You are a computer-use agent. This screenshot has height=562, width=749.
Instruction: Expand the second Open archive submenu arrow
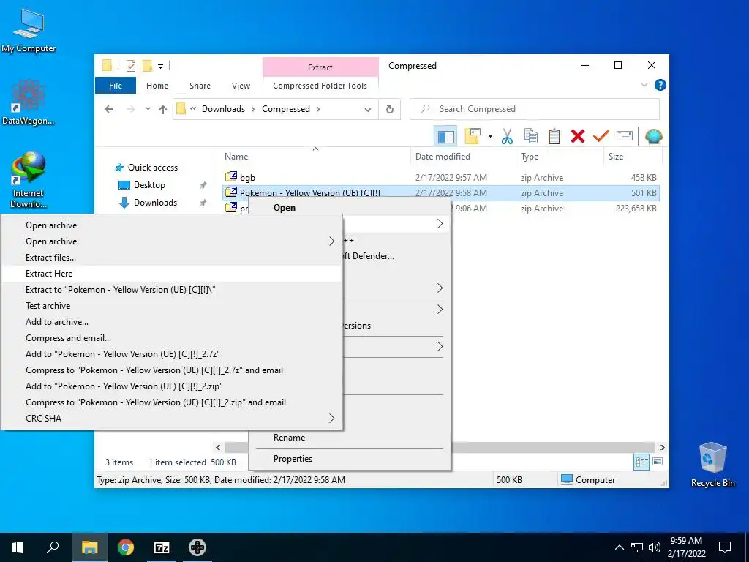point(331,241)
